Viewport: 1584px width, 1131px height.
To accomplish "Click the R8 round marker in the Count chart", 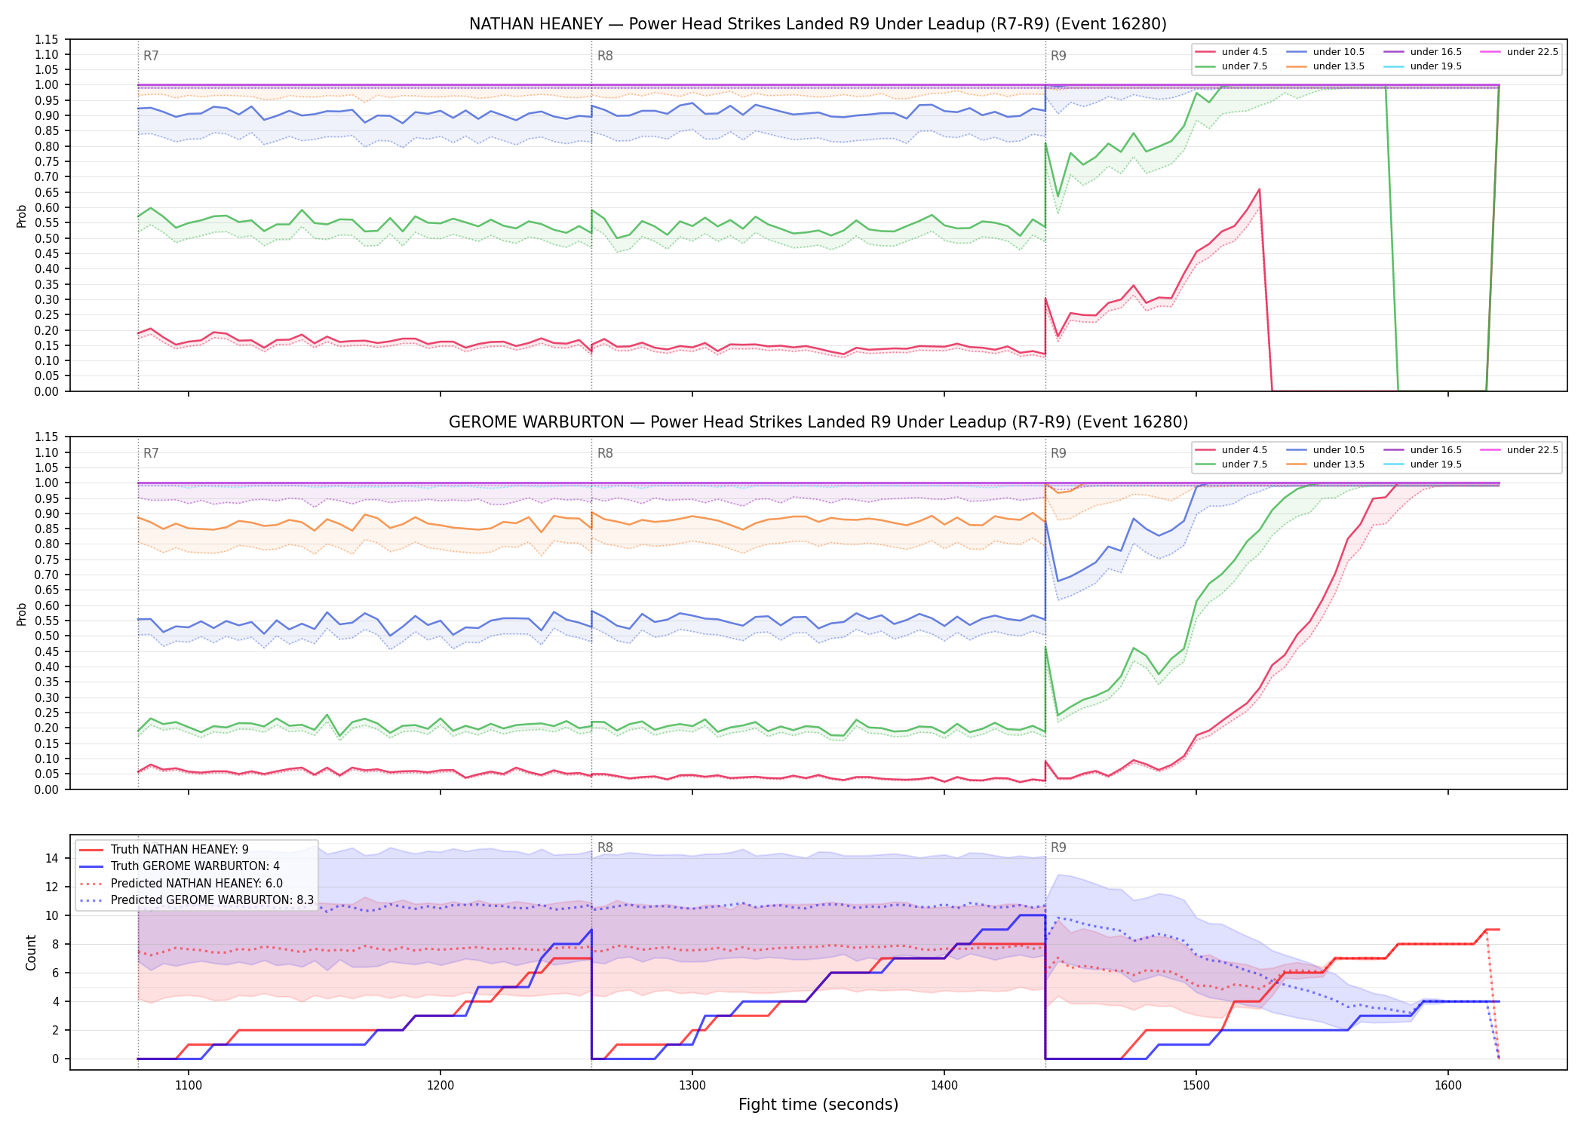I will click(605, 847).
